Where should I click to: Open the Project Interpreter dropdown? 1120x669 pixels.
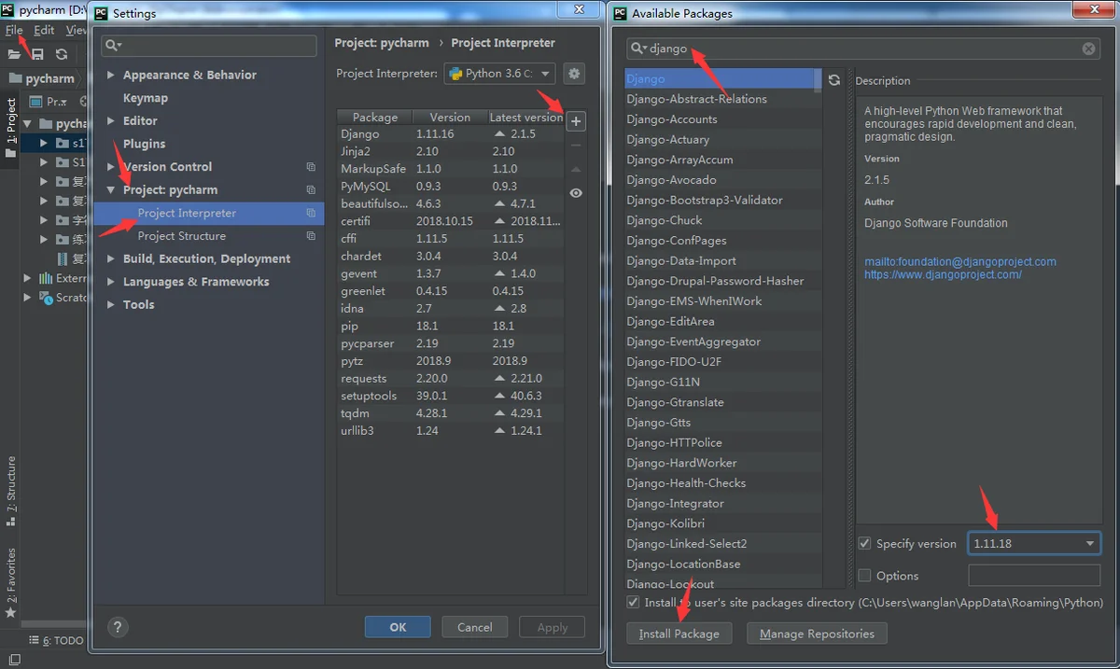499,74
